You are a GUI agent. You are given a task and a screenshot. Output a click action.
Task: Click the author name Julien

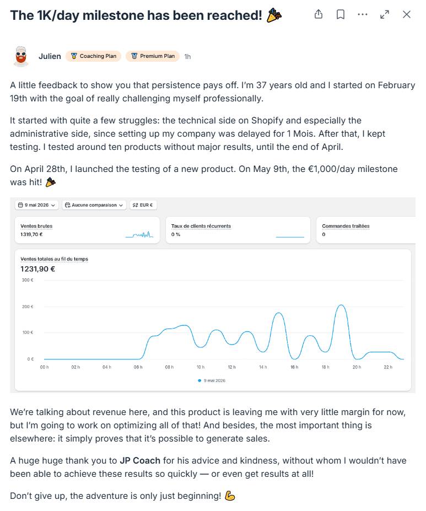pyautogui.click(x=50, y=56)
